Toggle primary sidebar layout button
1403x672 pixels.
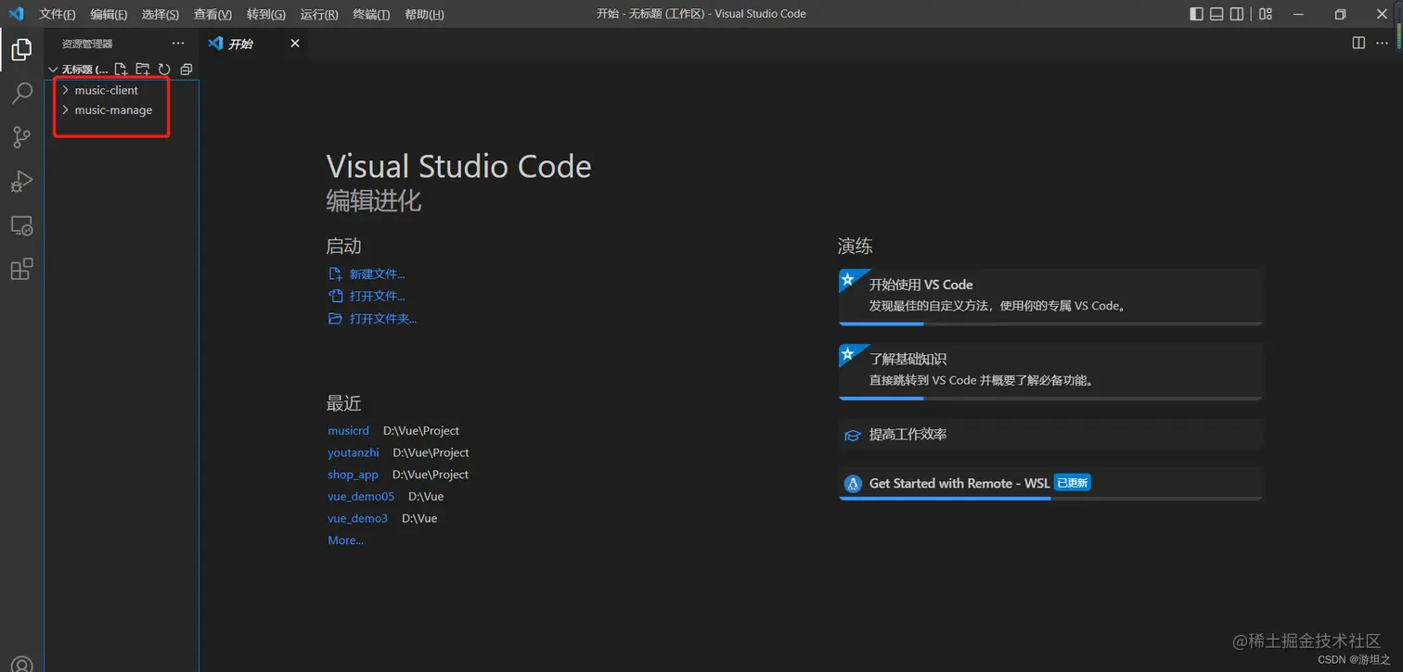tap(1196, 14)
